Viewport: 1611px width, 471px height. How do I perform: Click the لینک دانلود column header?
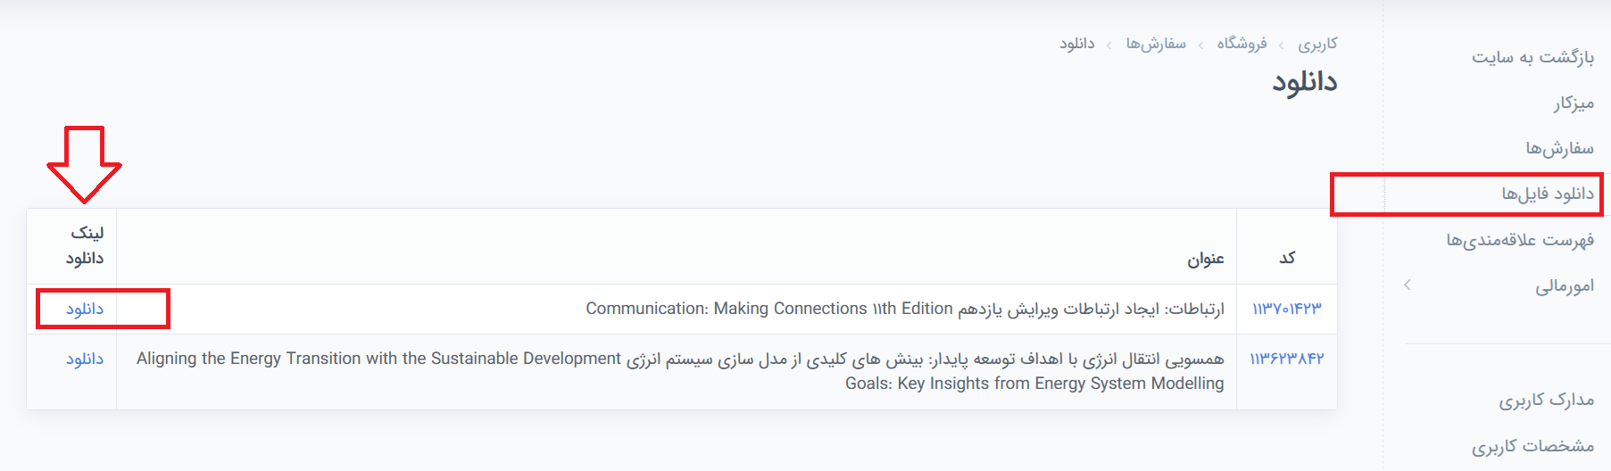[85, 245]
